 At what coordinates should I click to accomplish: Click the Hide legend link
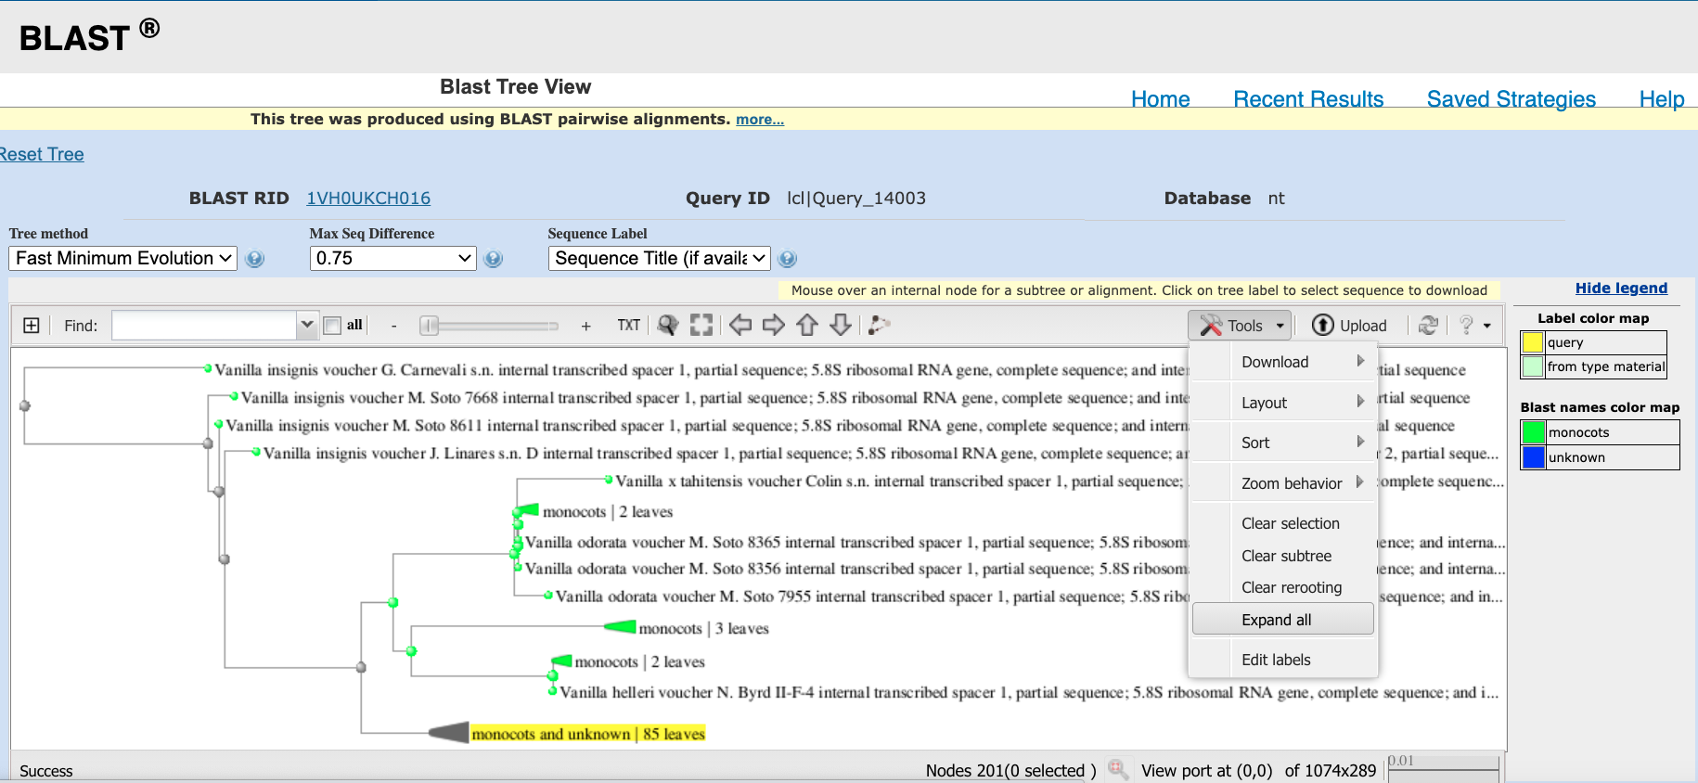pyautogui.click(x=1621, y=289)
